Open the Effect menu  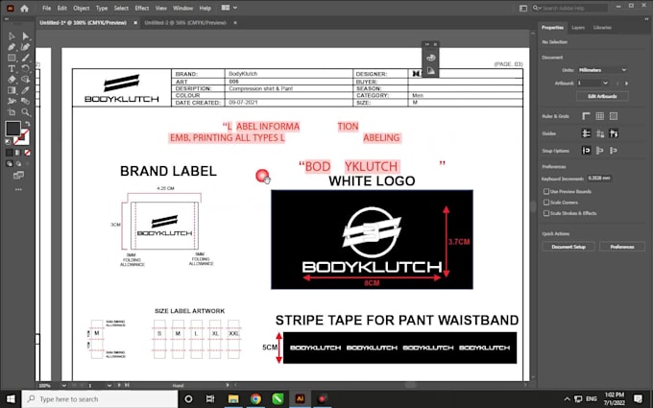(142, 8)
